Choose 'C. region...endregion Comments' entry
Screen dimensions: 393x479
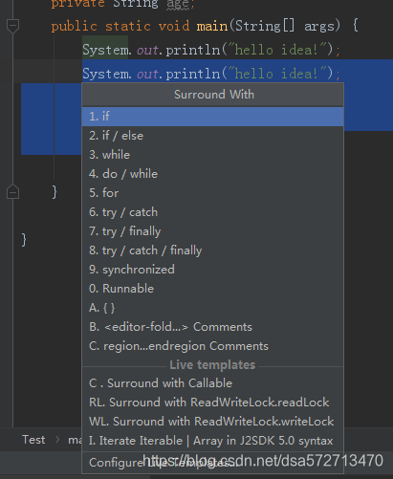tap(212, 346)
